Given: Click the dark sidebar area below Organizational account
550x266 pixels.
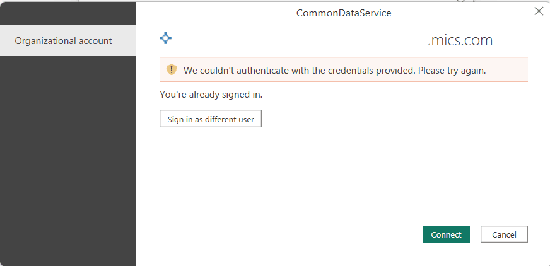Looking at the screenshot, I should tap(67, 158).
